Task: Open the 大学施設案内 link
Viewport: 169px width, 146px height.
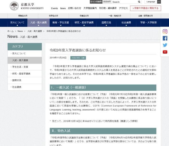Action: click(90, 8)
